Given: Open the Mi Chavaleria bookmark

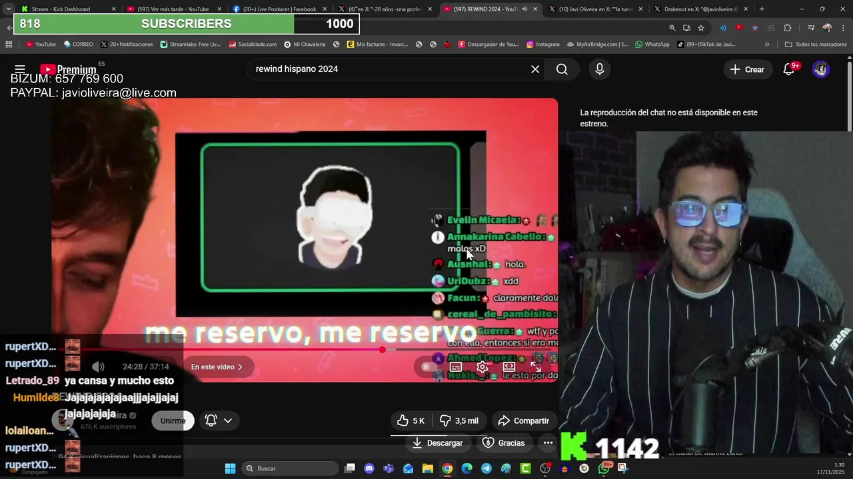Looking at the screenshot, I should click(305, 45).
